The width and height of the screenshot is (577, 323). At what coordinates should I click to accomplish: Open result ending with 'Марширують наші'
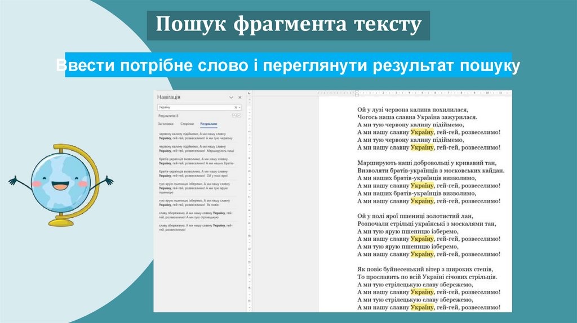pos(195,148)
